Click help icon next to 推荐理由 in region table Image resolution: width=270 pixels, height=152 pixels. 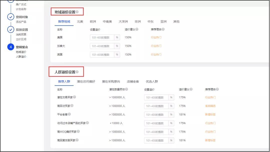coord(163,29)
